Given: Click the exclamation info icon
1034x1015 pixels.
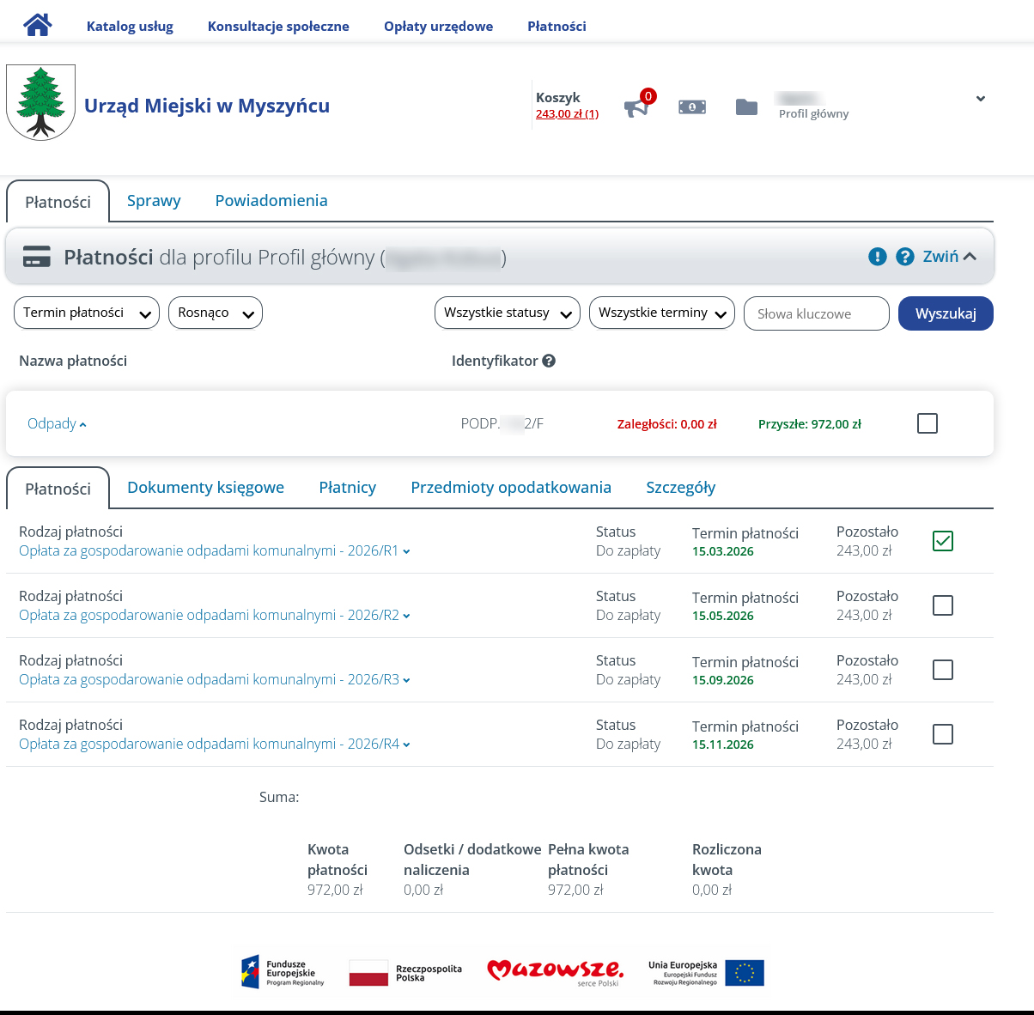Looking at the screenshot, I should click(877, 257).
